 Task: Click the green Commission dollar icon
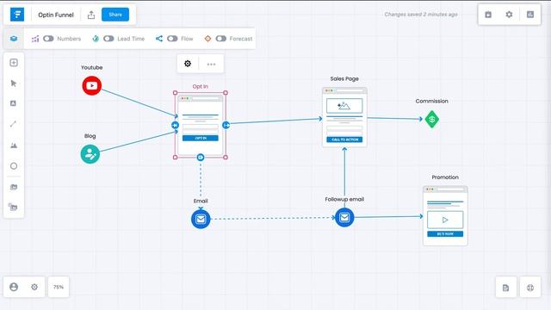[432, 120]
